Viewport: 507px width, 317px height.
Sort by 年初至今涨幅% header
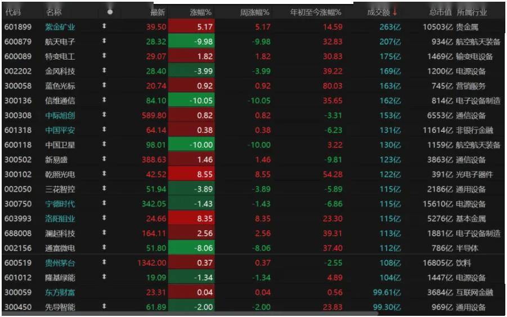tap(316, 12)
